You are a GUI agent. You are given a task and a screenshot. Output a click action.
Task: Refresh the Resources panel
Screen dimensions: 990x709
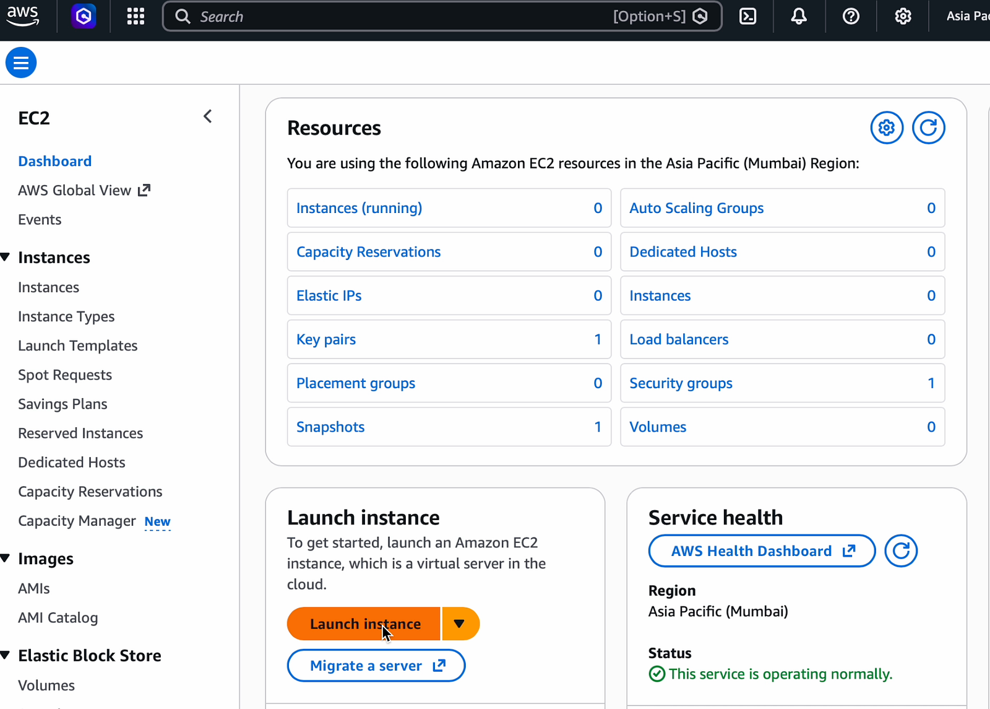[x=928, y=128]
